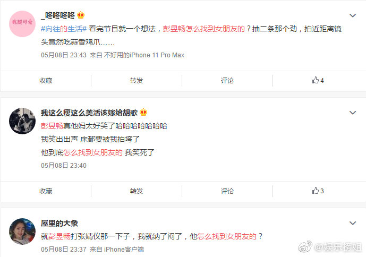Open username 屋里的大象 profile

[x=59, y=223]
